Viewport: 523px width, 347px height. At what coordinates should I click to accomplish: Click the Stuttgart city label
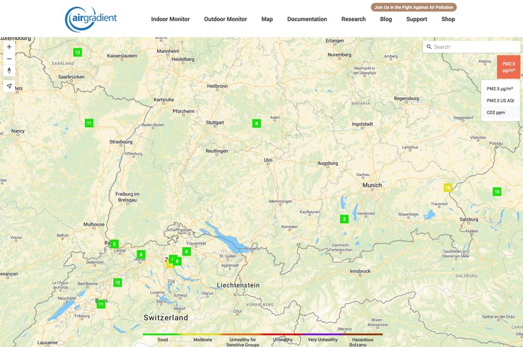click(215, 123)
